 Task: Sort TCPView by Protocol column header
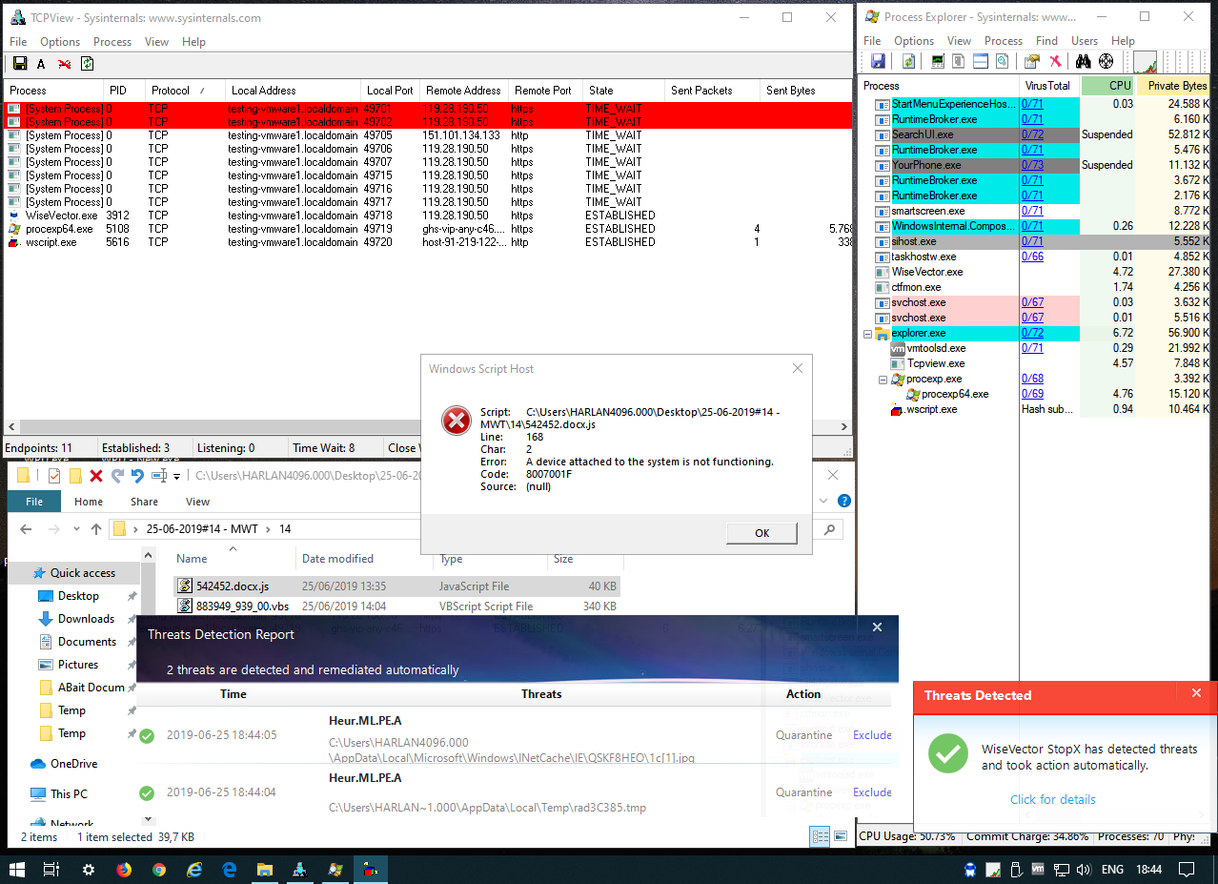click(184, 91)
